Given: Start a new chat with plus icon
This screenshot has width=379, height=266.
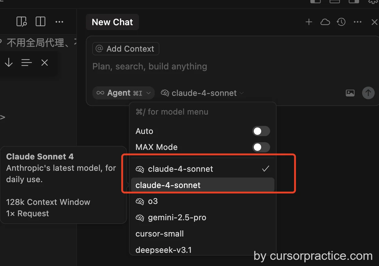Looking at the screenshot, I should (x=309, y=22).
